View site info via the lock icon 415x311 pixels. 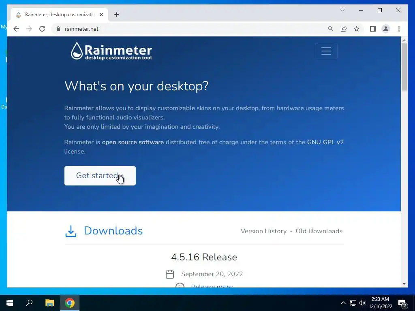tap(58, 29)
